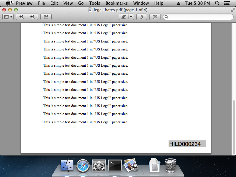The width and height of the screenshot is (236, 177).
Task: Open the Go menu
Action: pyautogui.click(x=81, y=3)
